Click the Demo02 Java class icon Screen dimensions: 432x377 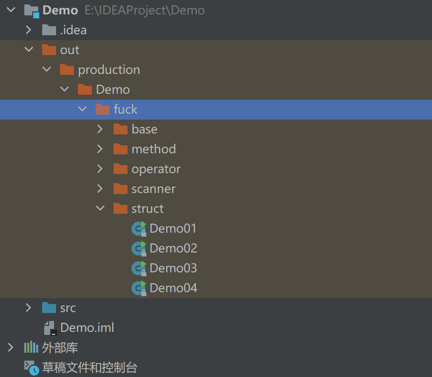[139, 248]
